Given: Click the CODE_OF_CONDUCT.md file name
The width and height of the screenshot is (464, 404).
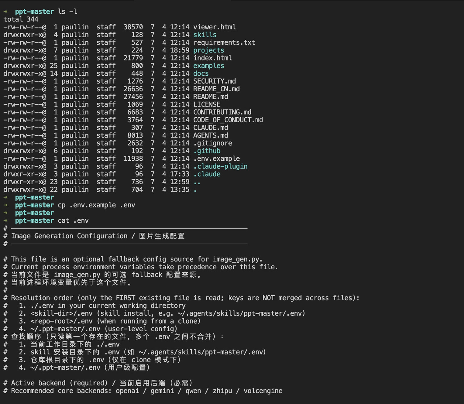Looking at the screenshot, I should (228, 120).
